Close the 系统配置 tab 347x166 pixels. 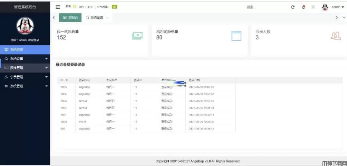point(107,18)
